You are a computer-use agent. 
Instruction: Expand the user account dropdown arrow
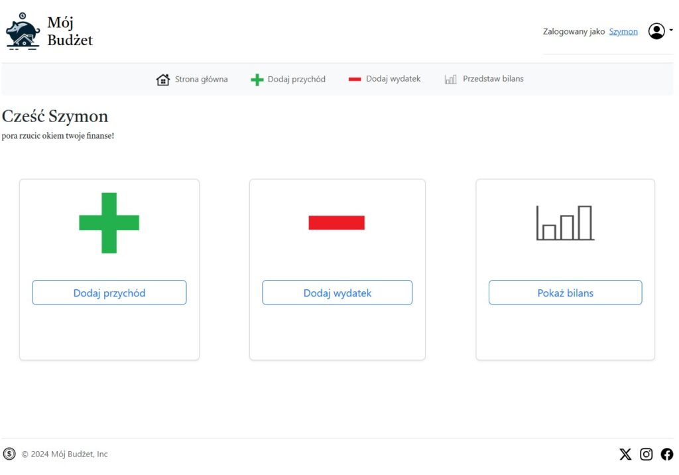[671, 31]
